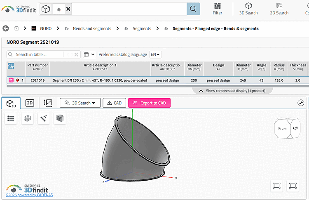Toggle the section cut icon
Image resolution: width=309 pixels, height=200 pixels.
pyautogui.click(x=60, y=118)
